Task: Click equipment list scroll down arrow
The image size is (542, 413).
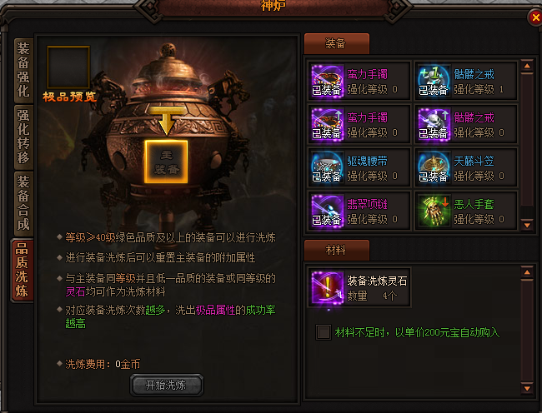Action: 527,226
